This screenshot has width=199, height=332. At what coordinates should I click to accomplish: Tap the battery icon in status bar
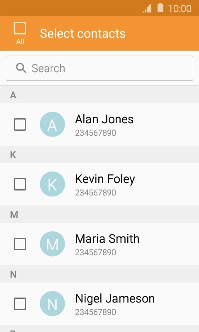(x=160, y=8)
